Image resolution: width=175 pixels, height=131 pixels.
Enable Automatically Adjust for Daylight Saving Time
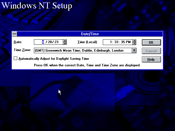pyautogui.click(x=15, y=58)
